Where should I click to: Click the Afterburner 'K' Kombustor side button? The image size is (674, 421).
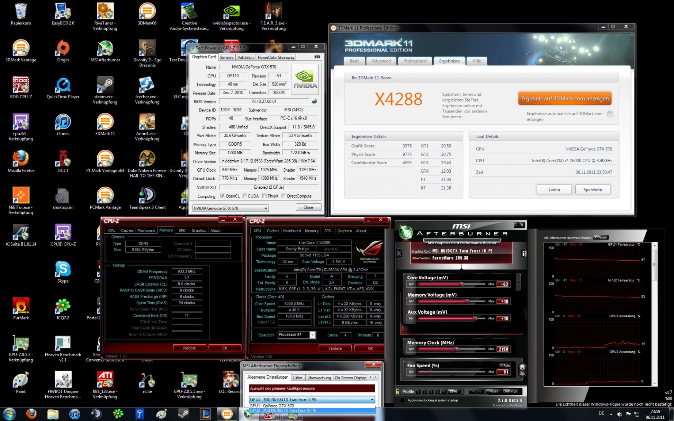399,253
